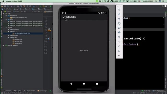Expand the mipmap folder
The height and width of the screenshot is (94, 167).
tap(9, 36)
